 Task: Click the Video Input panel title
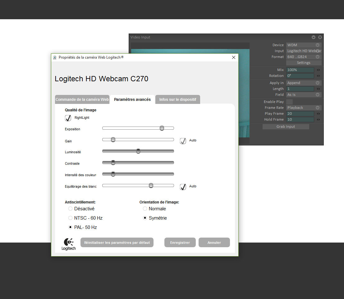140,37
